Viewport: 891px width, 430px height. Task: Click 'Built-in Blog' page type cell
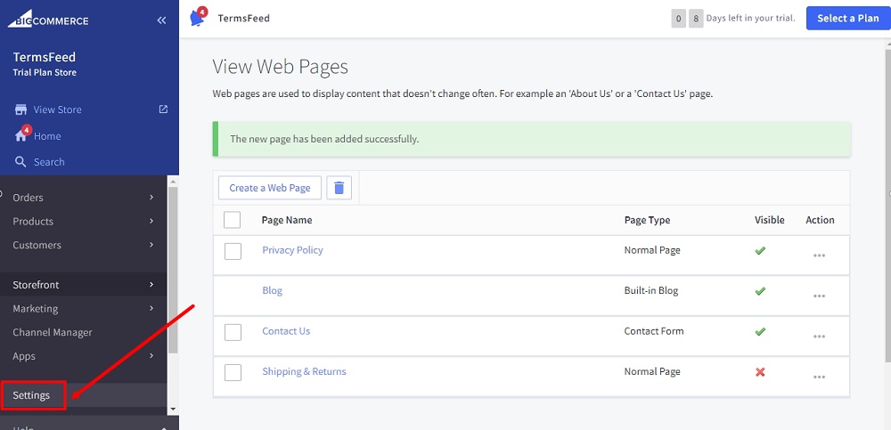pyautogui.click(x=651, y=290)
